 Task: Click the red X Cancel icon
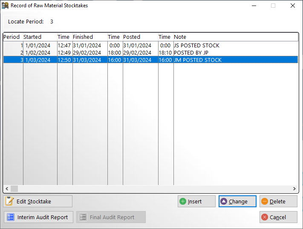point(265,217)
